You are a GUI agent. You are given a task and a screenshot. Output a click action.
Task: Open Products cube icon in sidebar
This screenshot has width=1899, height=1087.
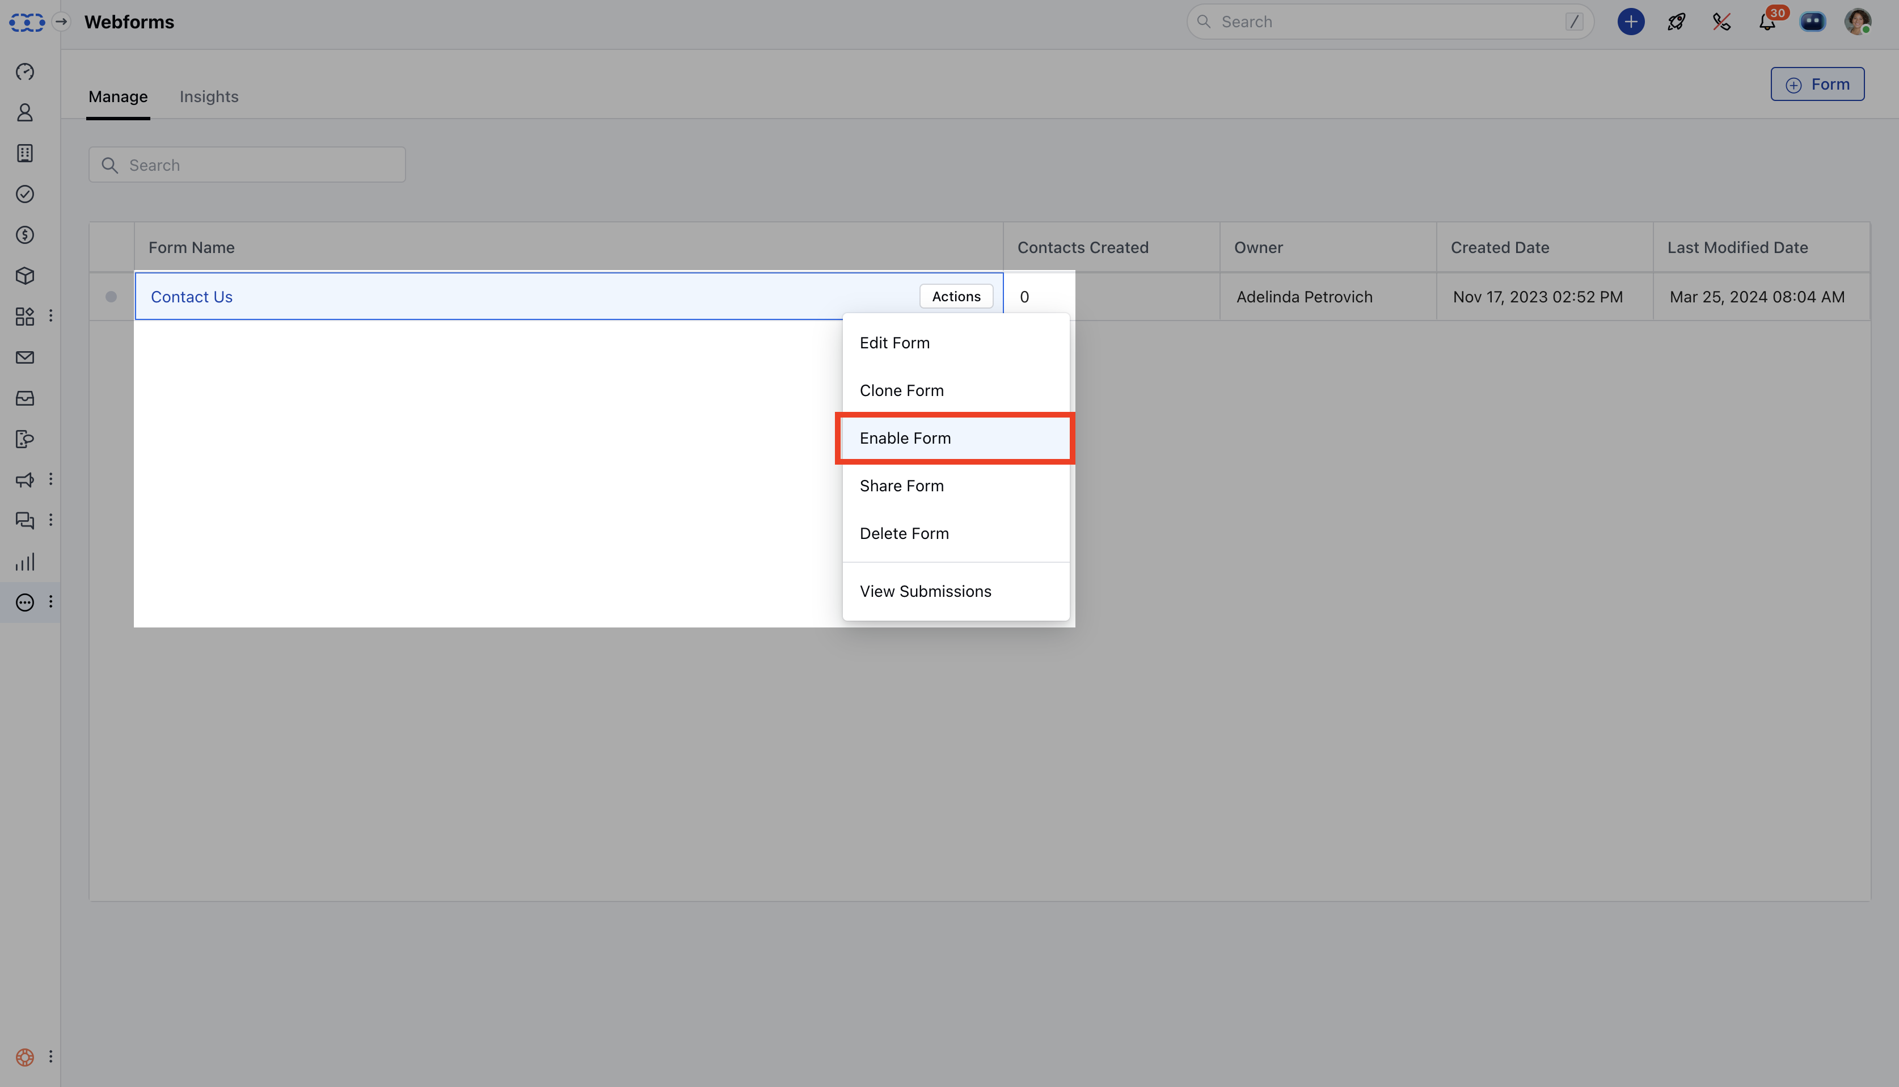pyautogui.click(x=24, y=276)
